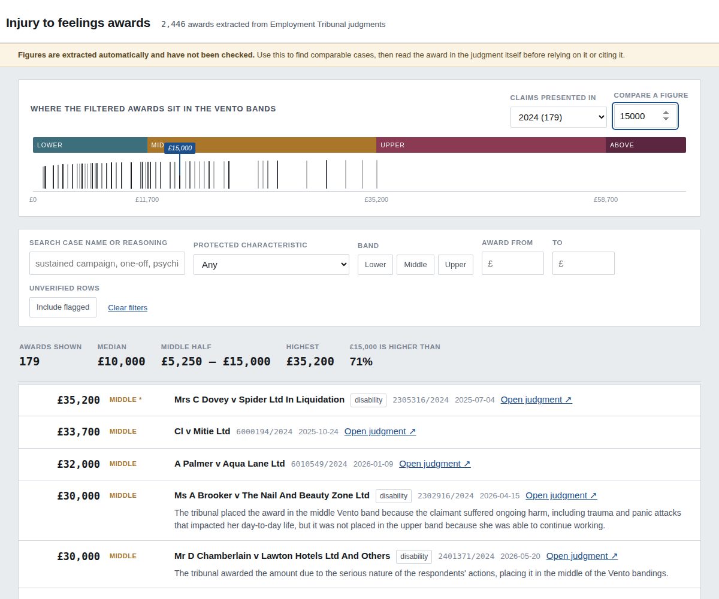Viewport: 719px width, 599px height.
Task: Click the Award From amount field
Action: coord(513,263)
